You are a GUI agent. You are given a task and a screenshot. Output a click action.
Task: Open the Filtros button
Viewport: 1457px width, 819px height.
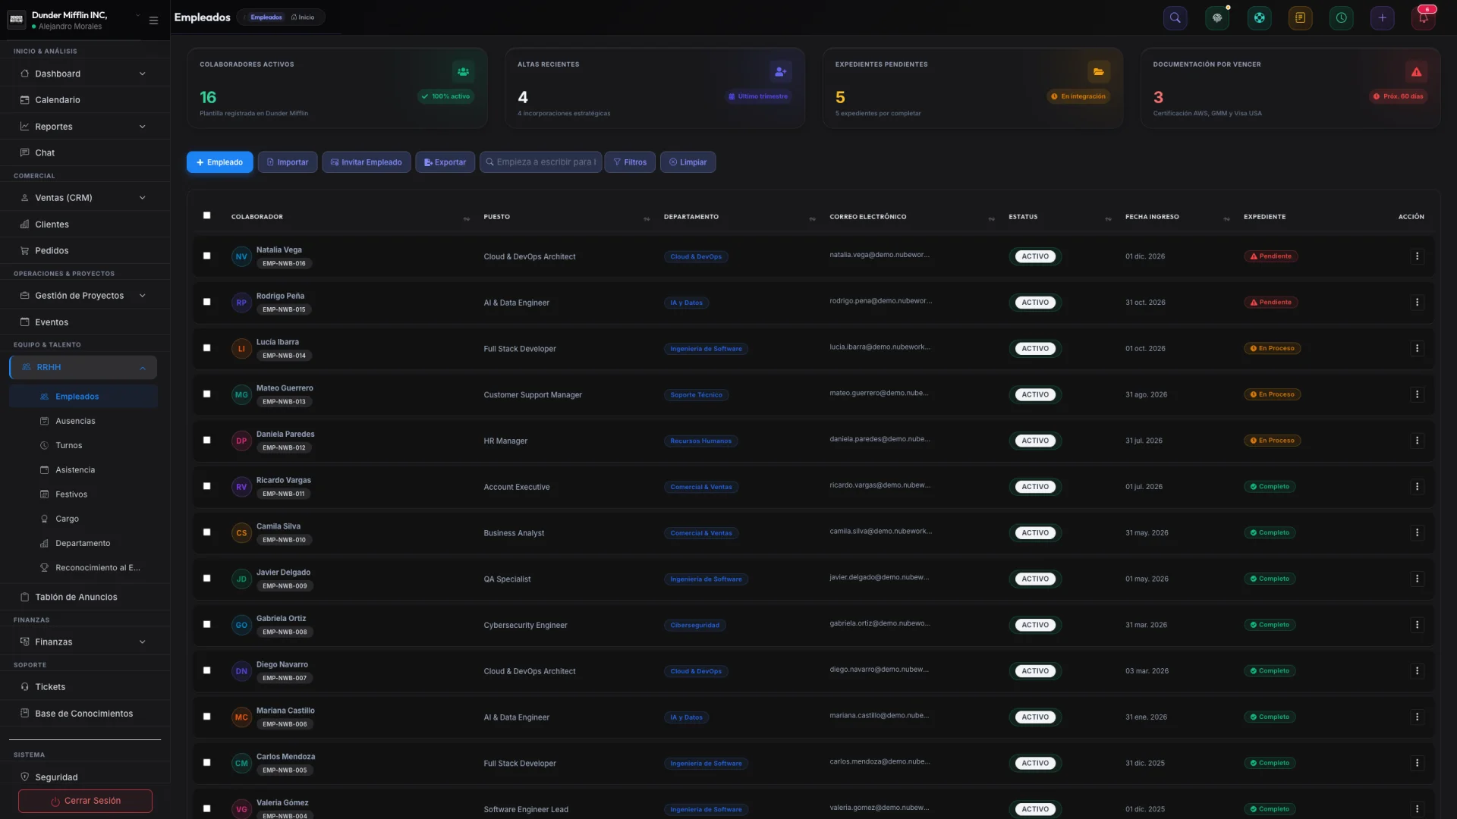[x=630, y=162]
